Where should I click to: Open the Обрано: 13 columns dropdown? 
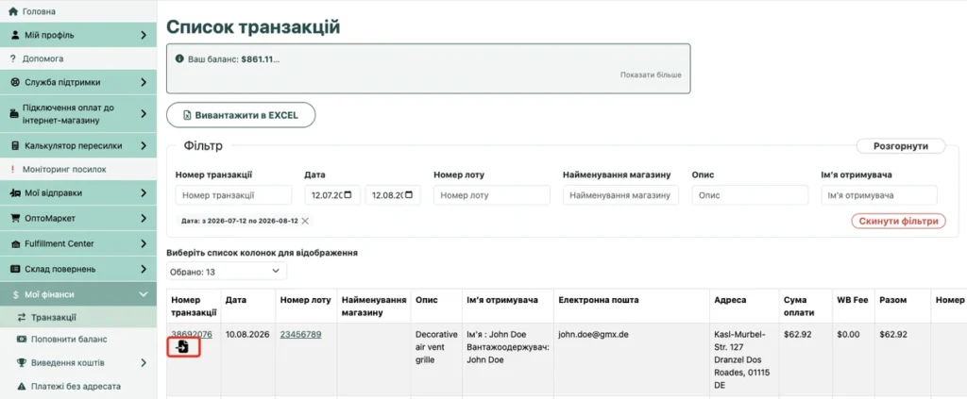point(227,271)
